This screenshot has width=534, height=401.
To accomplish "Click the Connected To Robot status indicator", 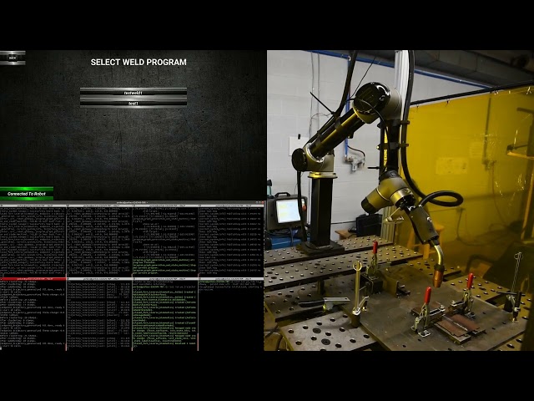I will pyautogui.click(x=27, y=193).
